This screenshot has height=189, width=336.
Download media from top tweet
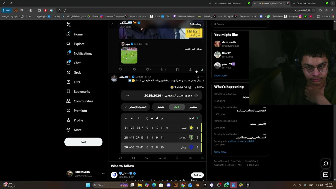[202, 70]
